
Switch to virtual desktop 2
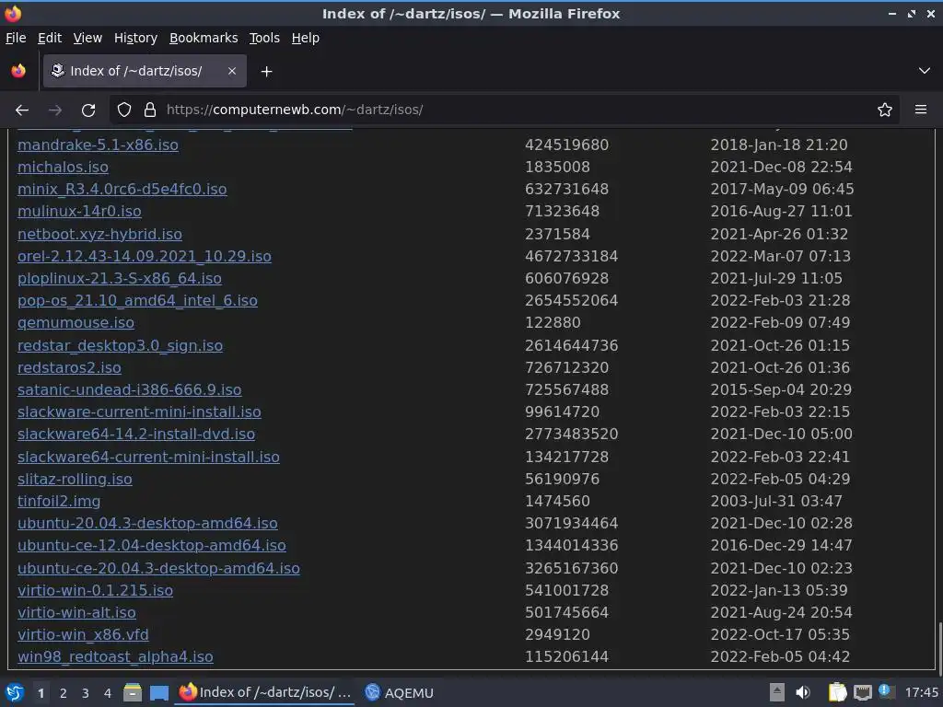pyautogui.click(x=64, y=693)
